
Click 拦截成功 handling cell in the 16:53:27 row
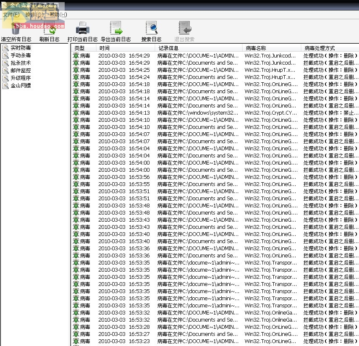tap(331, 334)
